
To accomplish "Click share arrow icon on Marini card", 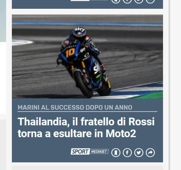I will (150, 152).
